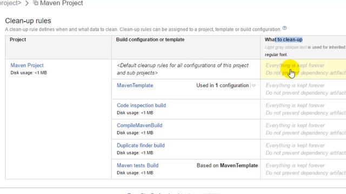Viewport: 346px width, 194px height.
Task: Click the 'Clean-up rules' heading
Action: (28, 20)
